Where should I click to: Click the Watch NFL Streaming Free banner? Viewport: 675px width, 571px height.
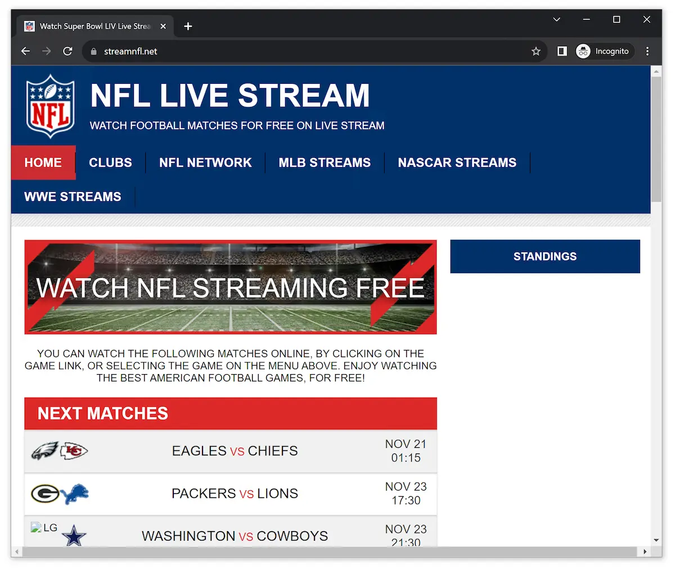231,287
